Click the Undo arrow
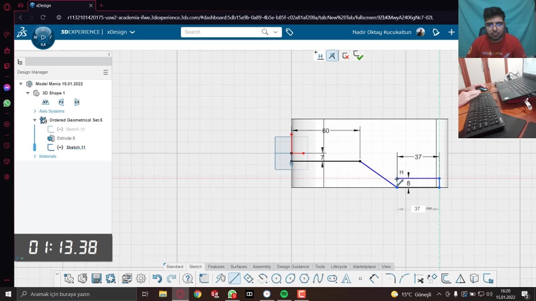Image resolution: width=536 pixels, height=301 pixels. coord(157,279)
